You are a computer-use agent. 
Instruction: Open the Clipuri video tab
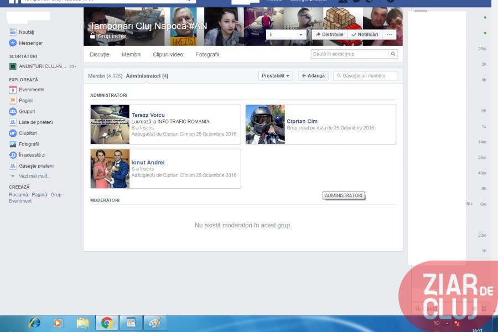[x=168, y=54]
